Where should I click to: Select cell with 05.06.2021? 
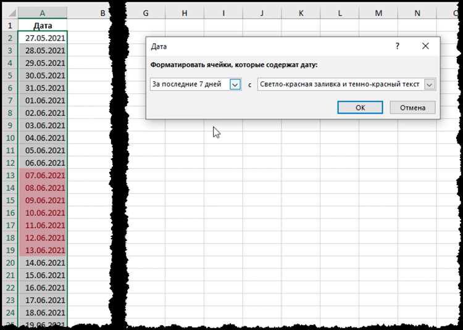pos(43,150)
